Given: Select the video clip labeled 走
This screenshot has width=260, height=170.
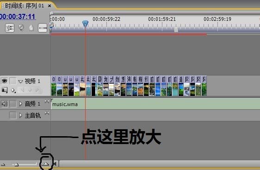Looking at the screenshot, I should tap(181, 86).
